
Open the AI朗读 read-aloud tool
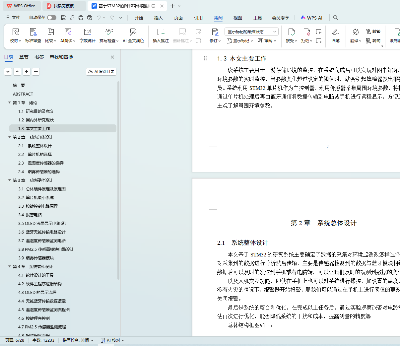(68, 32)
